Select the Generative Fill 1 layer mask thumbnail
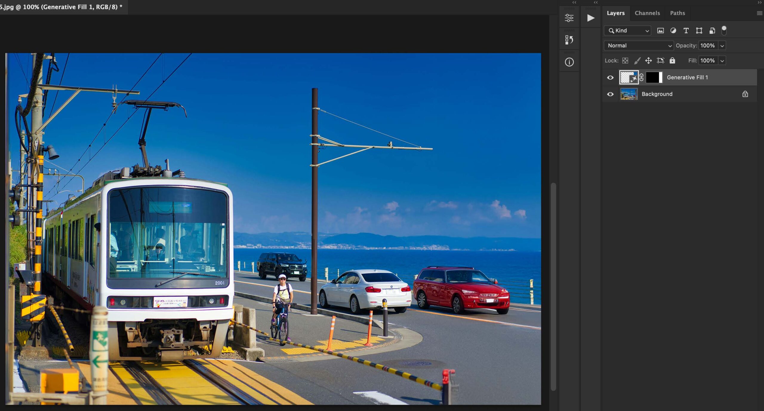The image size is (764, 411). 654,78
